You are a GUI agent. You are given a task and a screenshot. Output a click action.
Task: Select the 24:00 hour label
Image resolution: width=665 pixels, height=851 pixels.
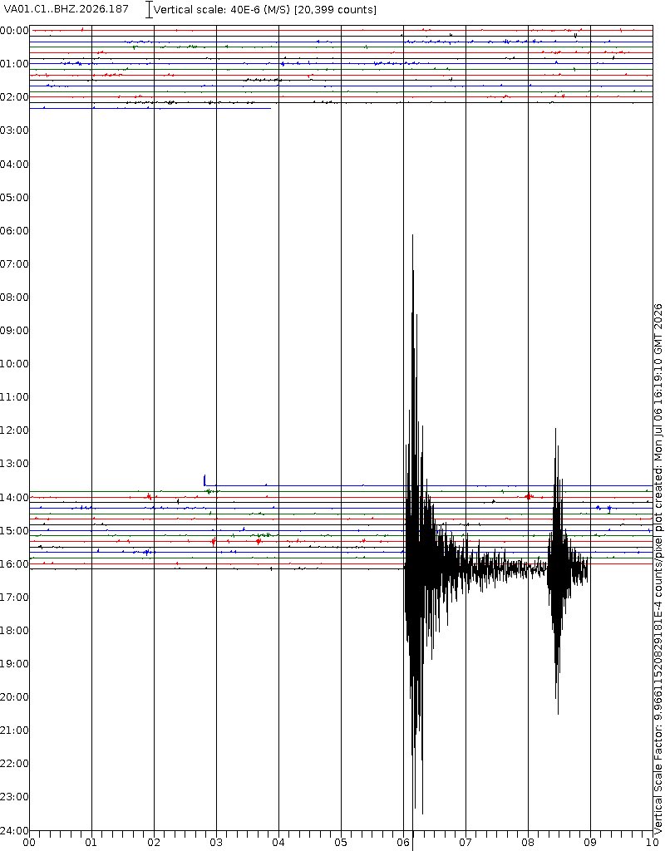(x=15, y=831)
